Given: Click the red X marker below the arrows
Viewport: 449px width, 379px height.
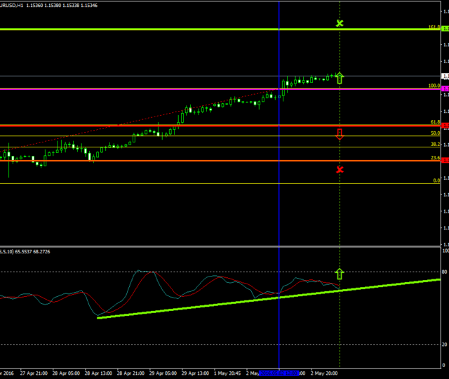Looking at the screenshot, I should pos(340,170).
